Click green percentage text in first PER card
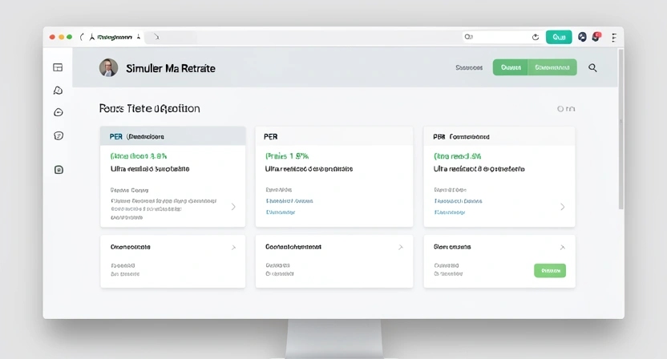The image size is (667, 359). (139, 156)
